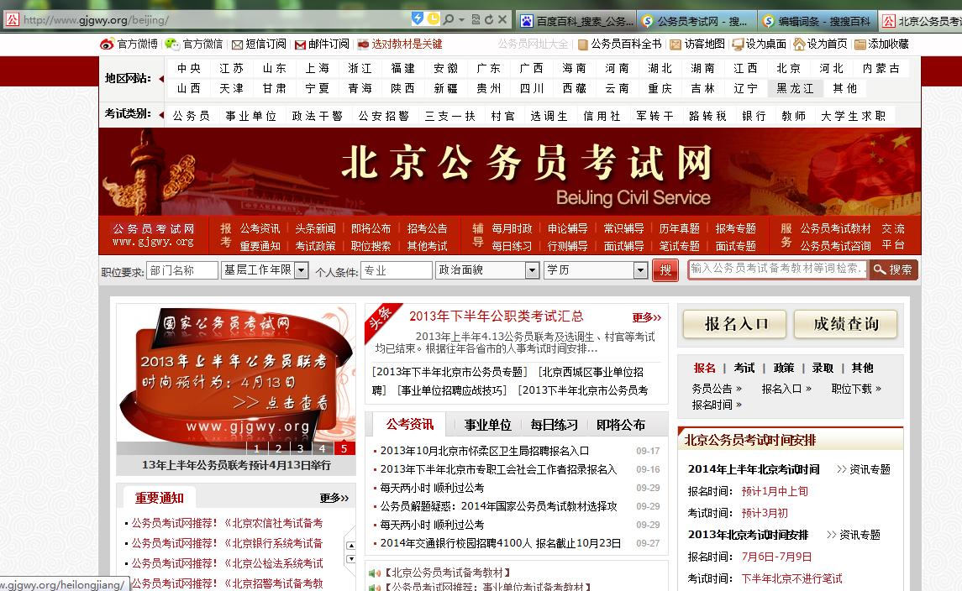962x591 pixels.
Task: Collapse the 考试类别 red arrow
Action: point(161,115)
